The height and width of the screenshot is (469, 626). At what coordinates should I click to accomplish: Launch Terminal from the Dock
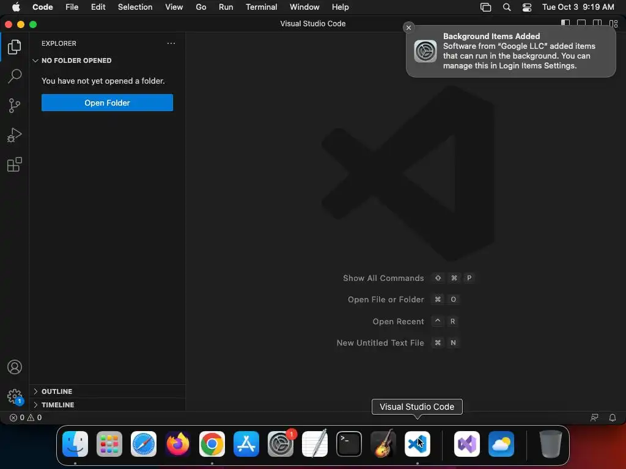tap(349, 444)
